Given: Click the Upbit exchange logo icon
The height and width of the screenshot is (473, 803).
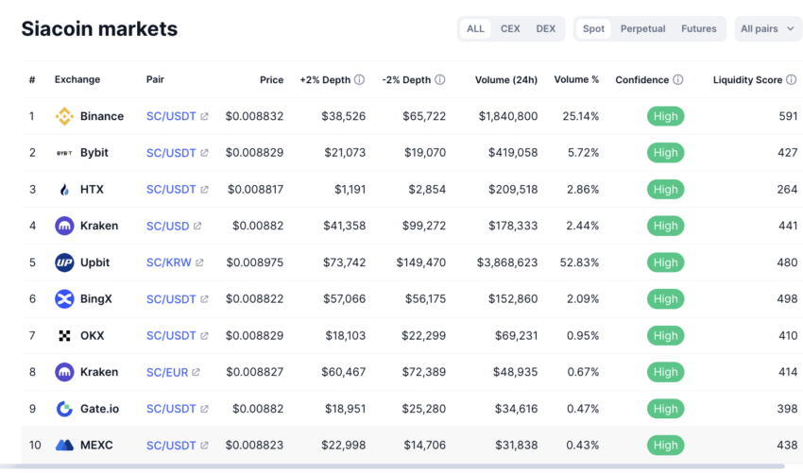Looking at the screenshot, I should (x=64, y=262).
